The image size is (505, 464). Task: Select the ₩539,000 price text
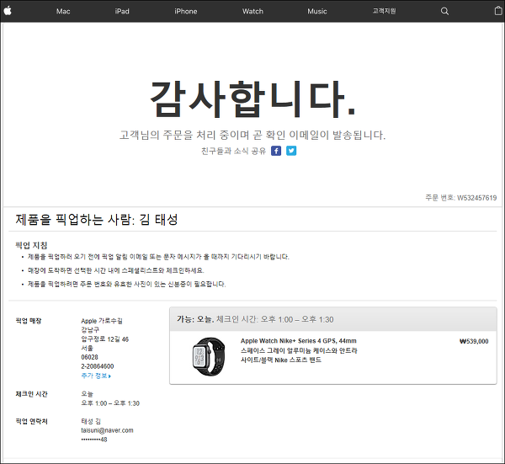474,341
